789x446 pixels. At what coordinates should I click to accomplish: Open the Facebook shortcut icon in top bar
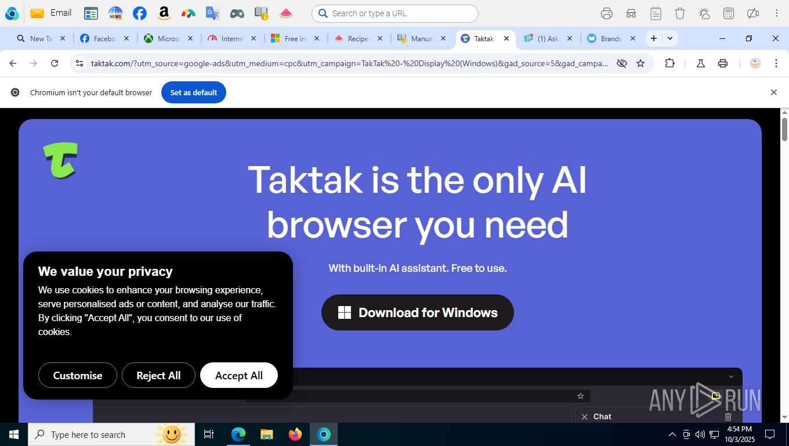click(139, 13)
